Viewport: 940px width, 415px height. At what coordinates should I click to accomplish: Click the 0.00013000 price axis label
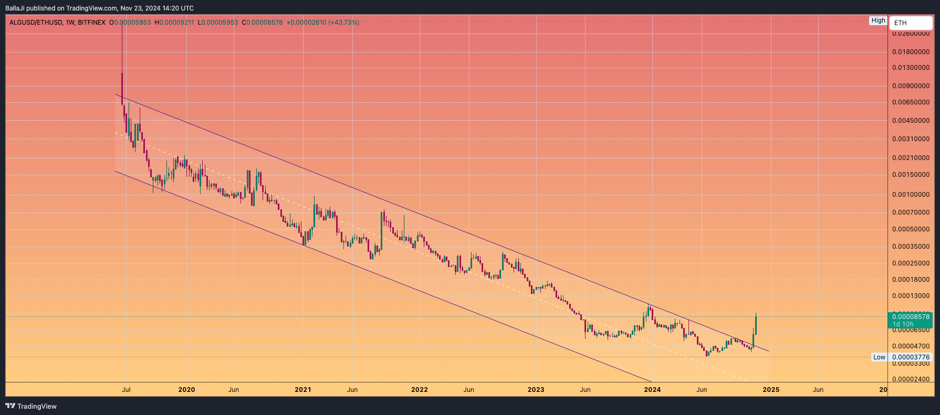tap(911, 296)
